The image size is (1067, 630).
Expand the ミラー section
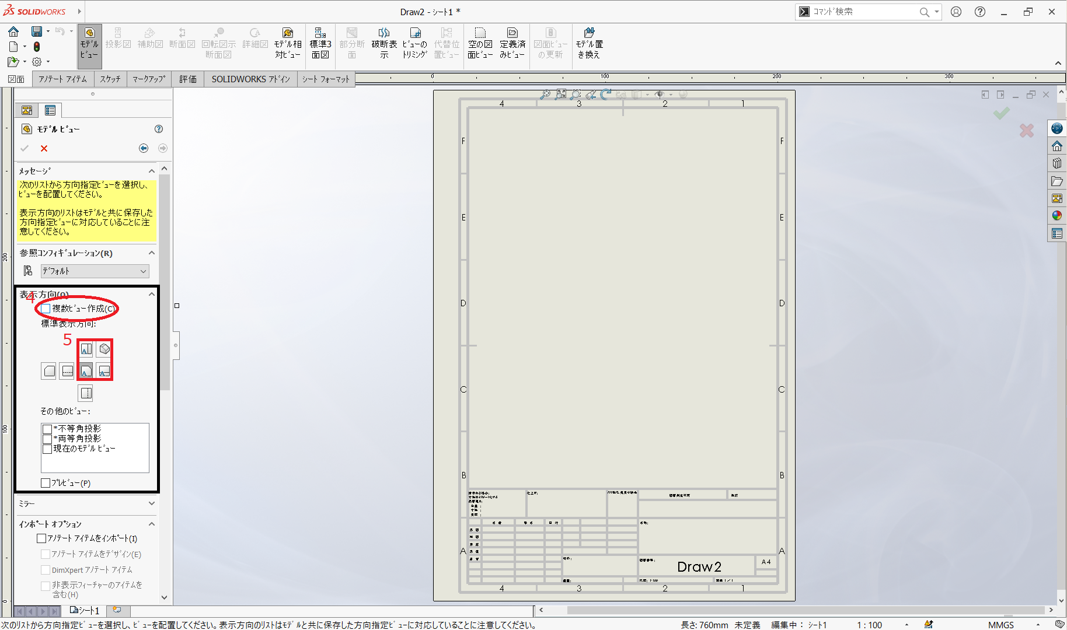coord(152,503)
